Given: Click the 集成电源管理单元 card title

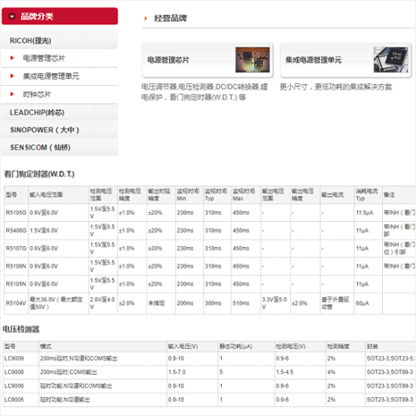Looking at the screenshot, I should point(313,60).
